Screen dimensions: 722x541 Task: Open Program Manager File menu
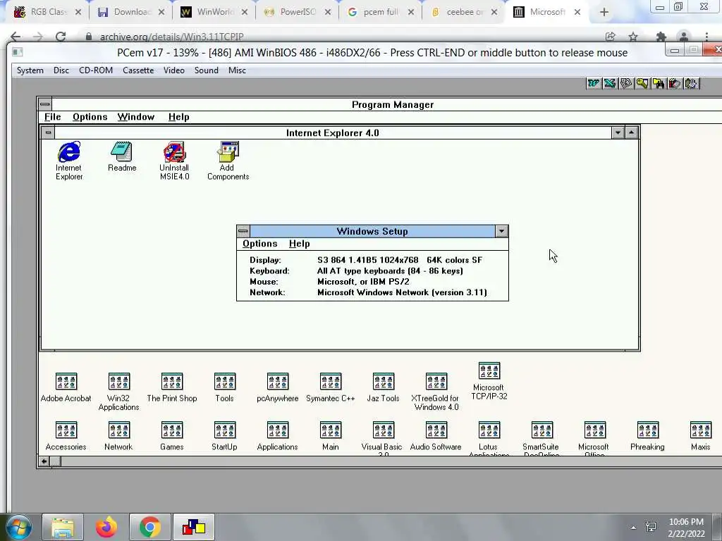tap(52, 117)
